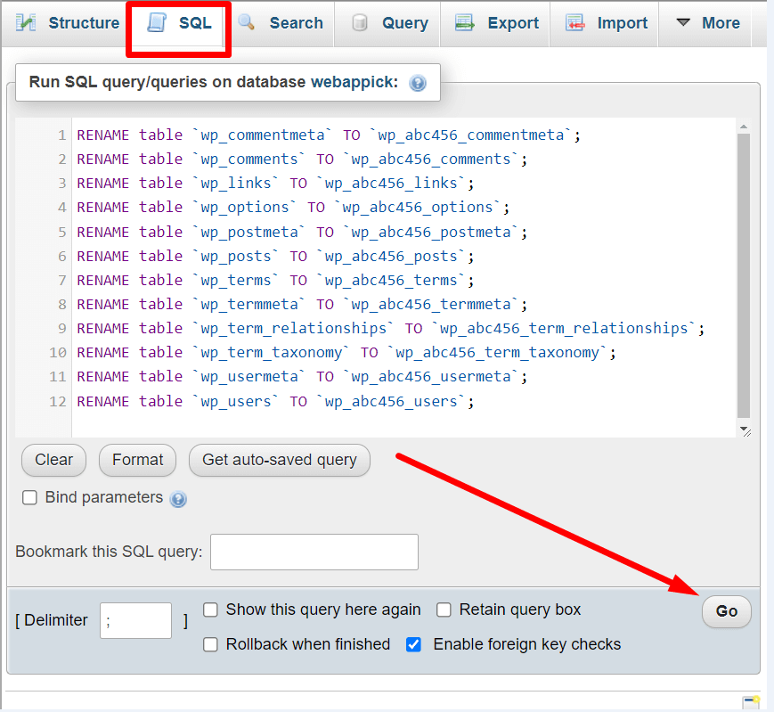774x712 pixels.
Task: Click the Query database icon
Action: click(360, 22)
